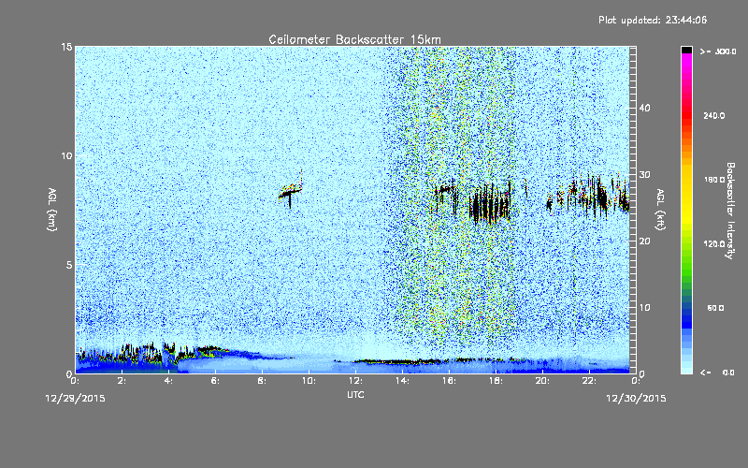Click the colorbar tick label 120.0
This screenshot has height=468, width=748.
tap(714, 243)
